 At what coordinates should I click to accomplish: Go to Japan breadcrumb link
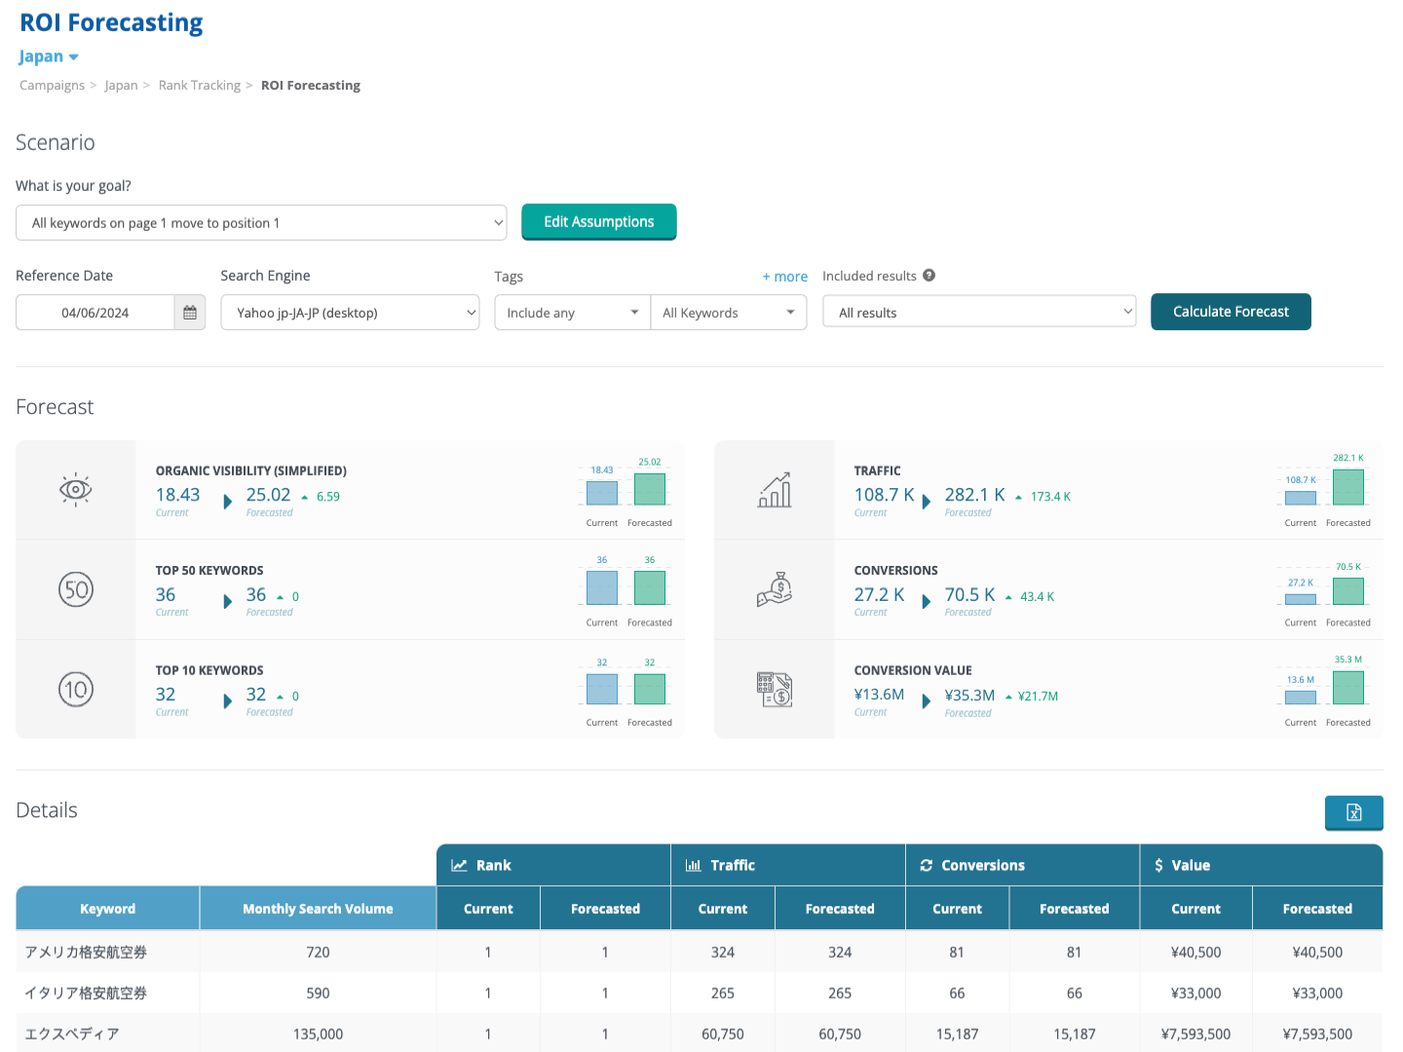[121, 86]
